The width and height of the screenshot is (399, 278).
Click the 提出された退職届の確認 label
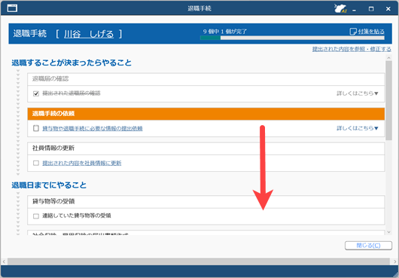[72, 93]
